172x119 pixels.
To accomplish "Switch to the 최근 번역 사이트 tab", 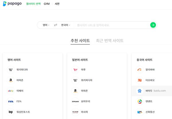I will [110, 41].
